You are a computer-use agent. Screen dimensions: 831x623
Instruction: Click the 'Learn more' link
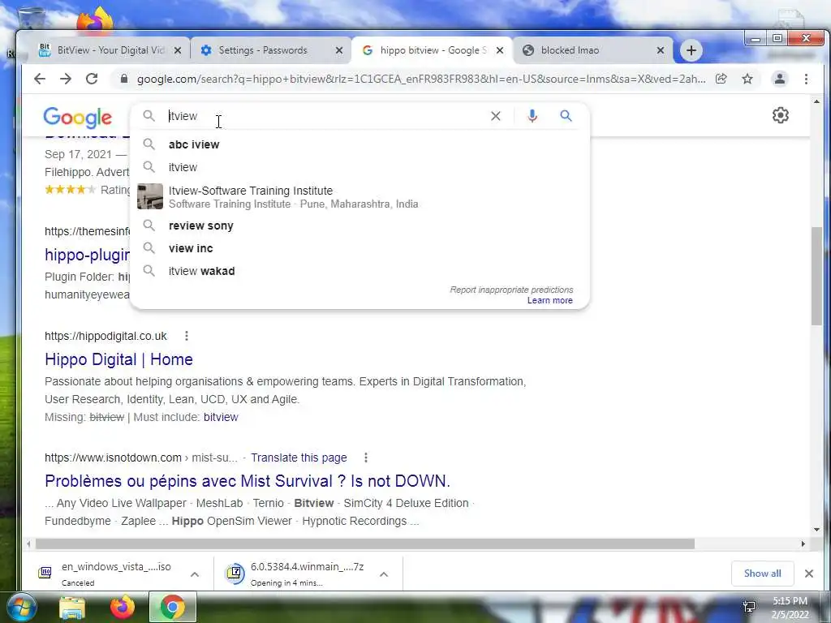(x=549, y=300)
